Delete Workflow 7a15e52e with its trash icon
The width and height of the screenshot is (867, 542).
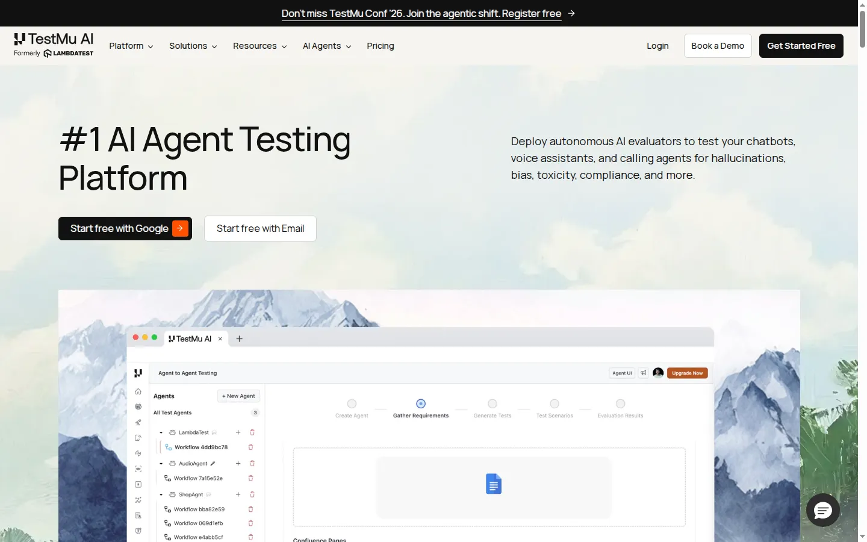tap(251, 478)
